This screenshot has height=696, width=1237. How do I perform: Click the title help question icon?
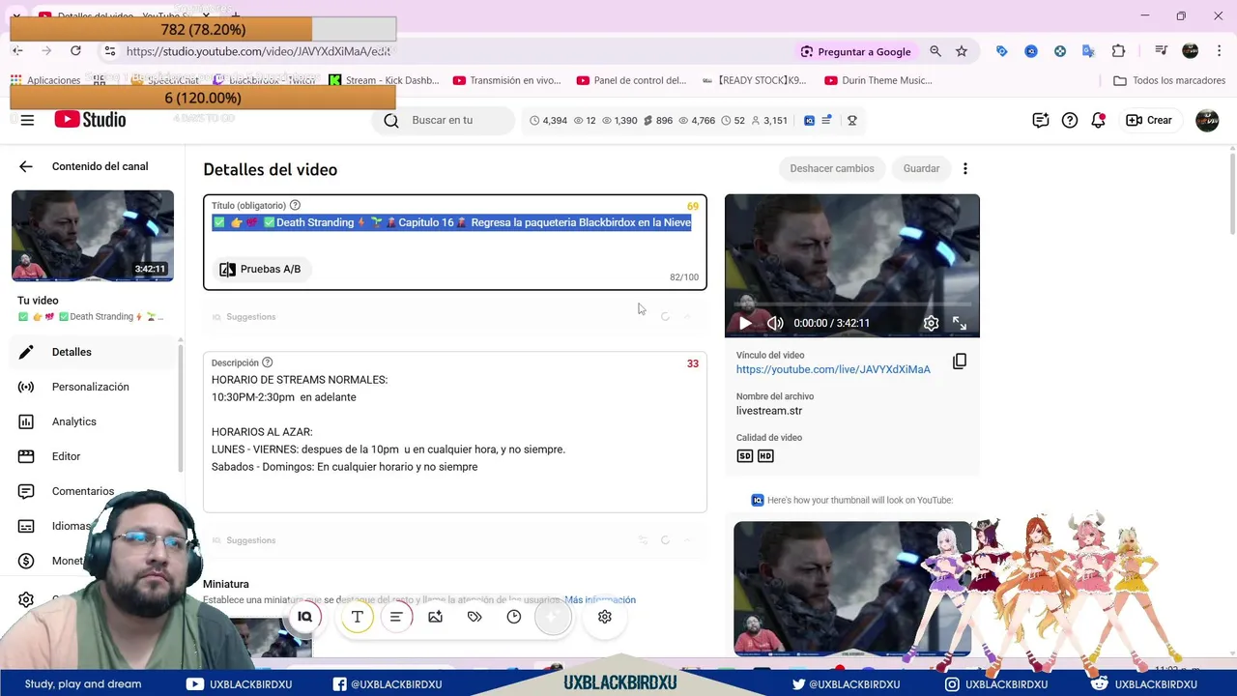[x=295, y=205]
